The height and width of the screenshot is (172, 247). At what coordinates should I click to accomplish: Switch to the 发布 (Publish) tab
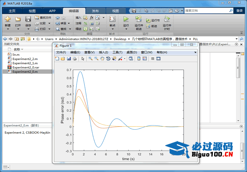(x=95, y=11)
